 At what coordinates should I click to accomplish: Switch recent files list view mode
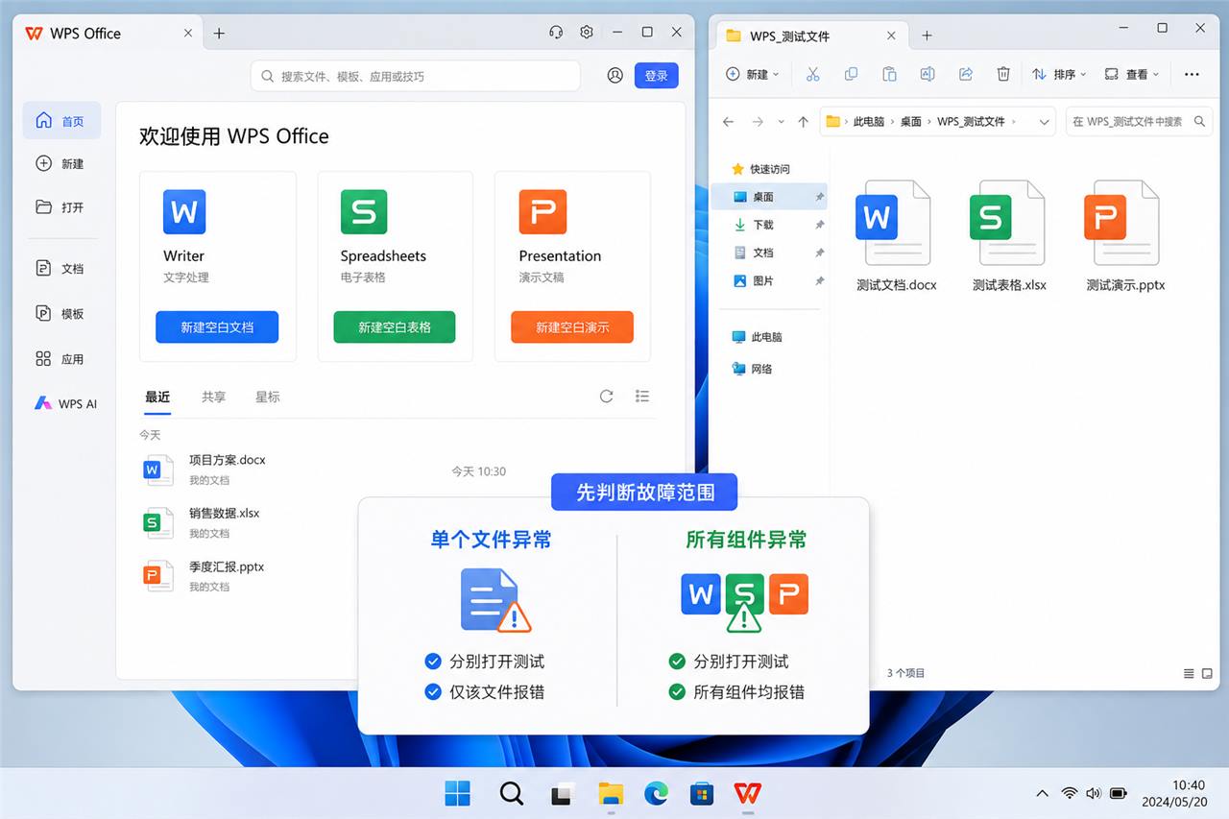point(642,397)
